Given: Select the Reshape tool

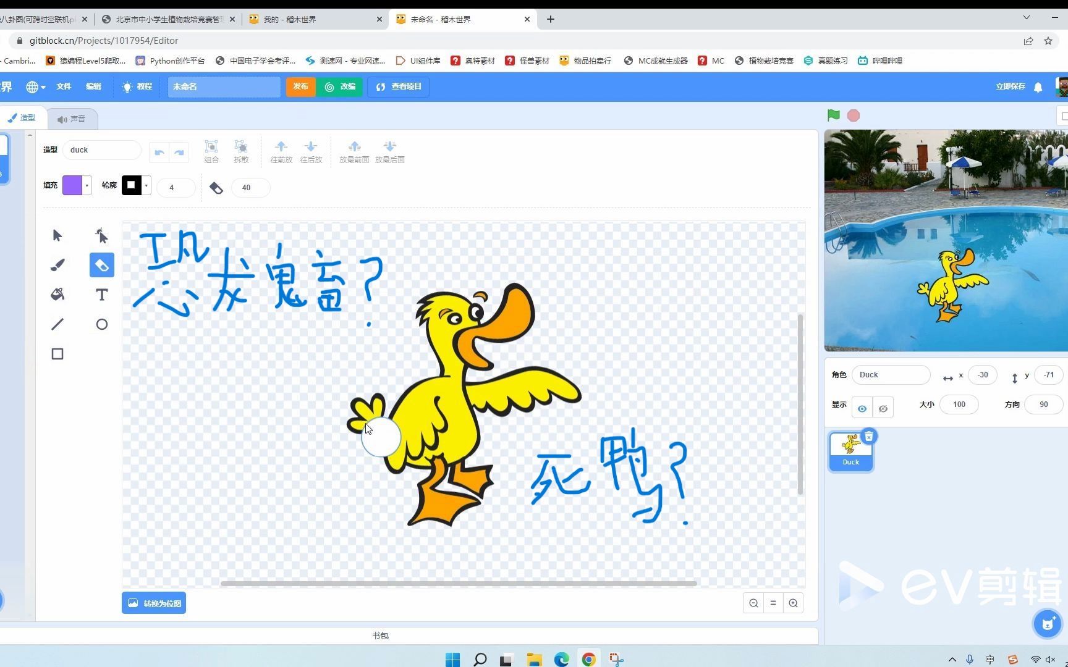Looking at the screenshot, I should (102, 235).
